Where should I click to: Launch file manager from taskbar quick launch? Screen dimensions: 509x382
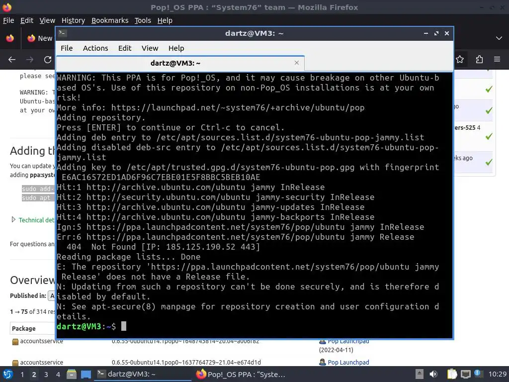pyautogui.click(x=72, y=374)
